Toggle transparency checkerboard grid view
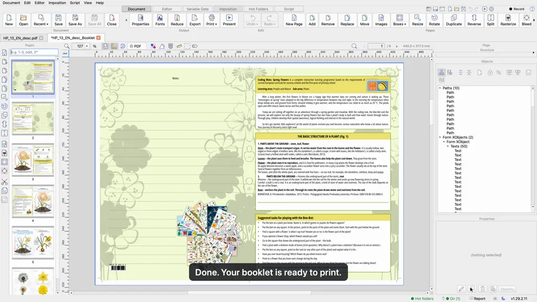Screen dimensions: 537x302 coord(187,46)
